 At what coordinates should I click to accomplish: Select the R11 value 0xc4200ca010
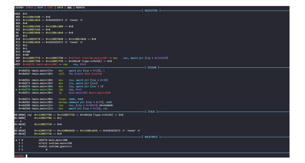32,42
